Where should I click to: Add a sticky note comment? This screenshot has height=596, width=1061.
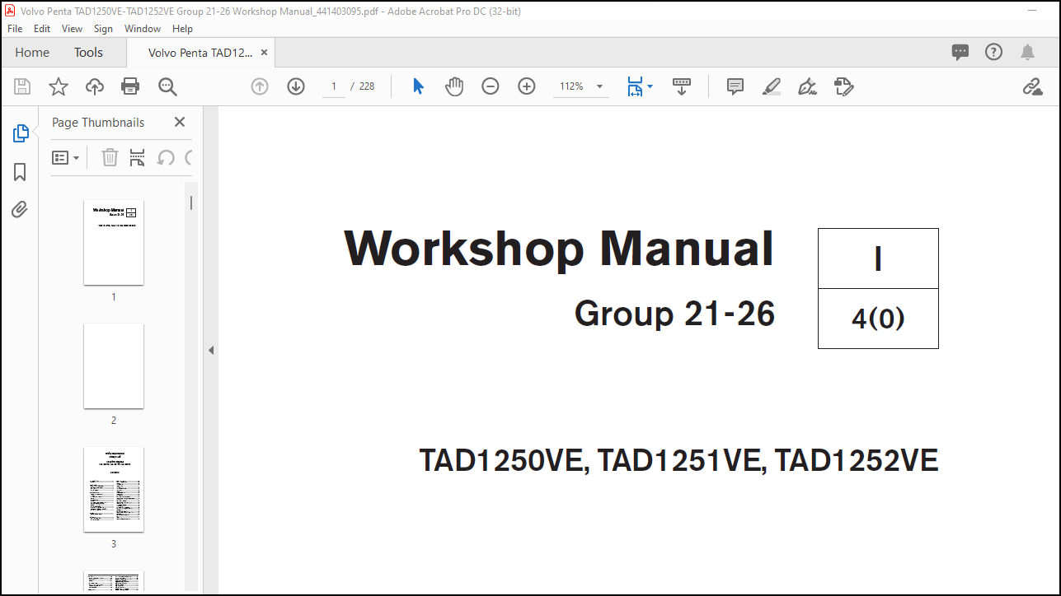(x=735, y=86)
